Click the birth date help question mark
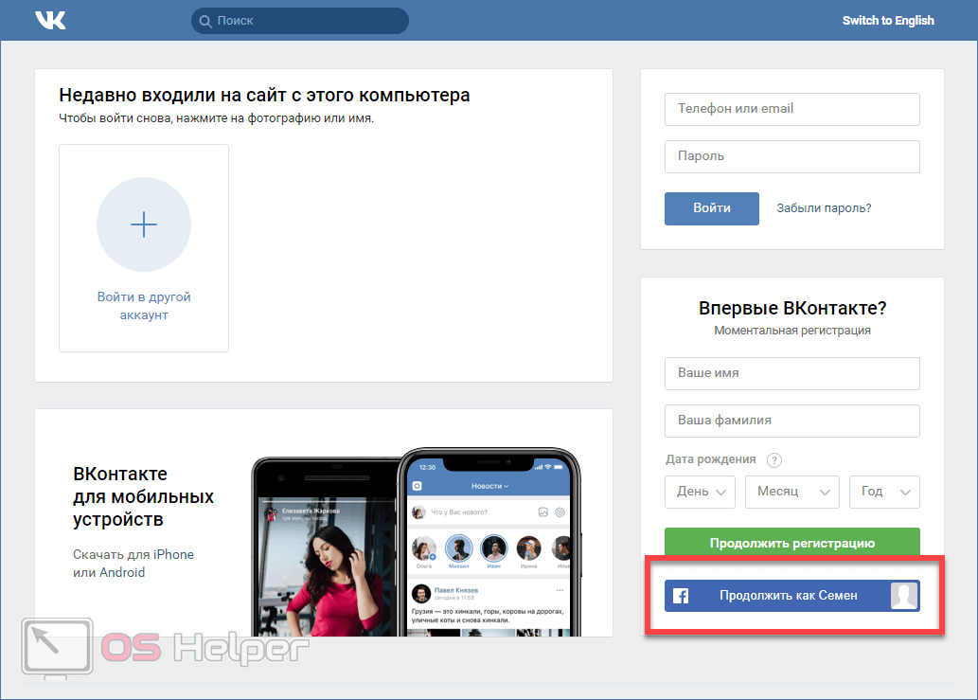978x700 pixels. 774,460
